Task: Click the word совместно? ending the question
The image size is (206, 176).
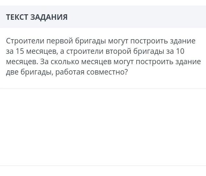Action: pos(107,72)
